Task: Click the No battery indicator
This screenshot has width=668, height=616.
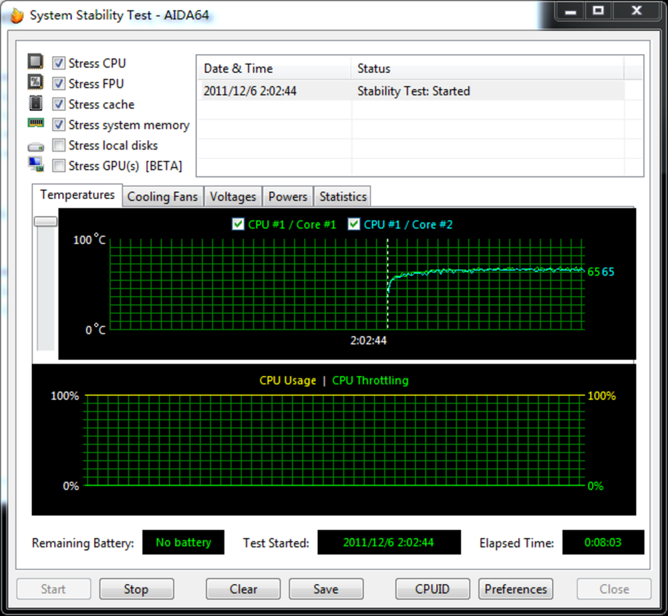Action: click(x=183, y=543)
